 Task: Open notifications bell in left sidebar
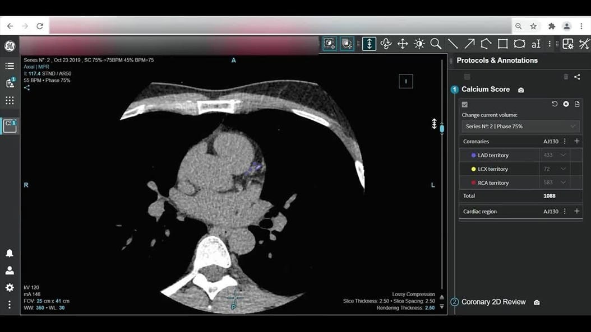click(x=10, y=253)
